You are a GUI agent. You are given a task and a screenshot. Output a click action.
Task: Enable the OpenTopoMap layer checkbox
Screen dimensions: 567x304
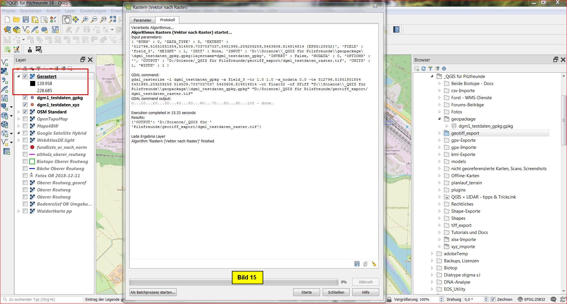click(x=25, y=119)
